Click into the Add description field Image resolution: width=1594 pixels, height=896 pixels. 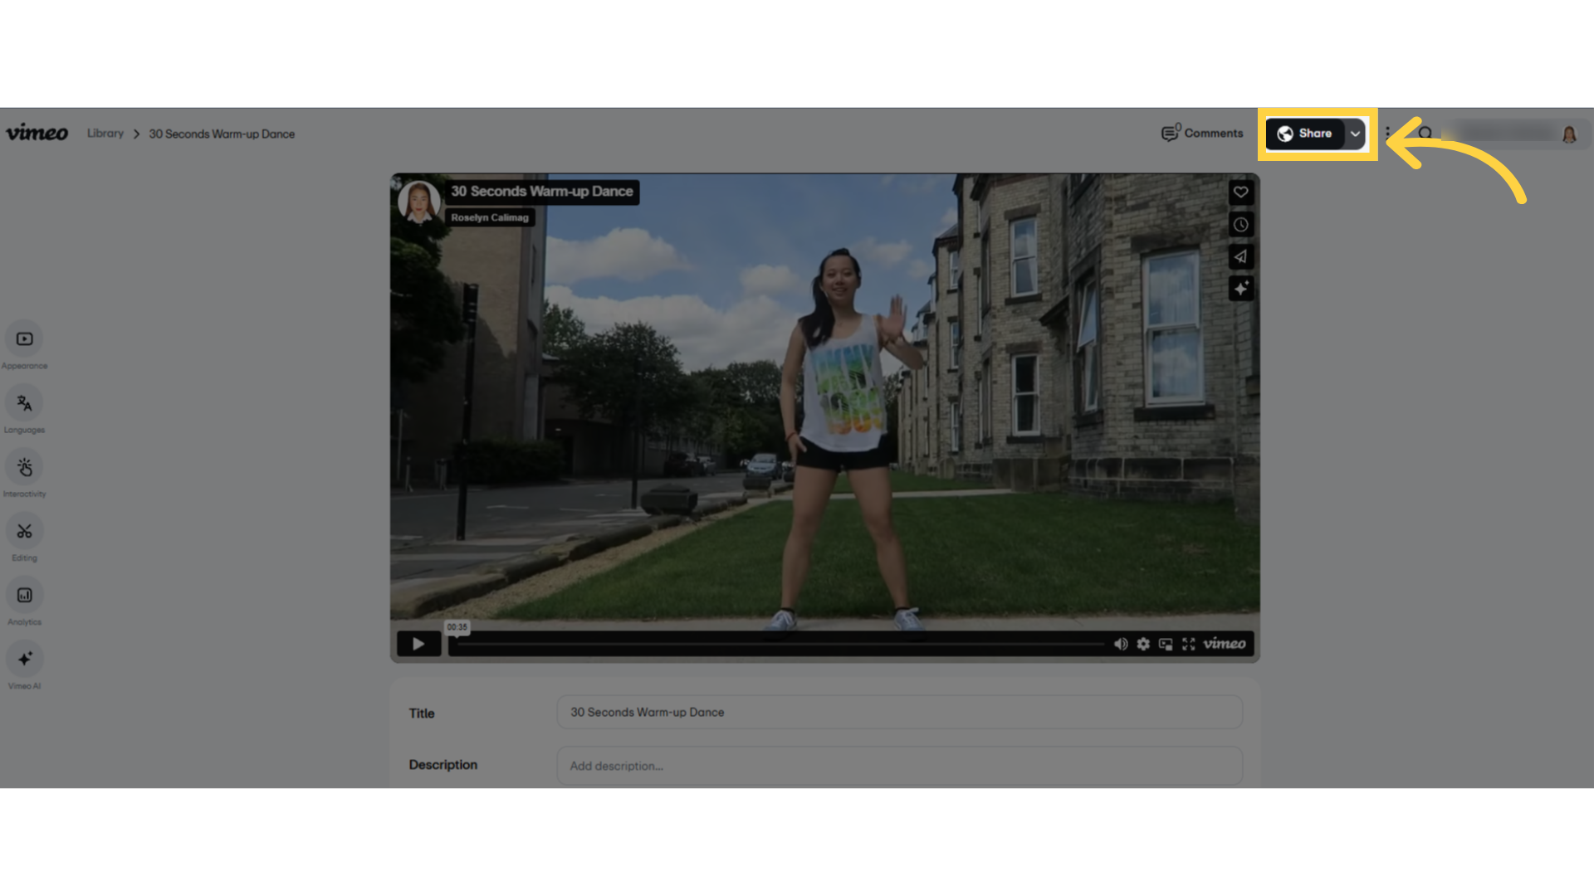click(899, 766)
